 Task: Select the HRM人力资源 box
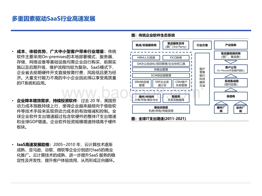146,58
